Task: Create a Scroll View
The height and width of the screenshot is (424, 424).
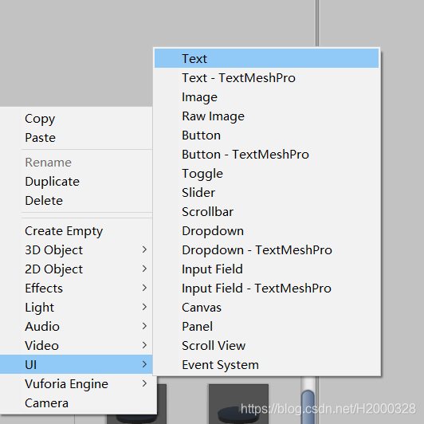Action: point(266,346)
